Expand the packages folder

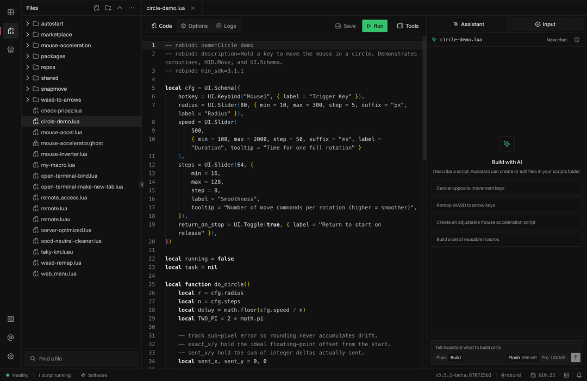coord(28,56)
